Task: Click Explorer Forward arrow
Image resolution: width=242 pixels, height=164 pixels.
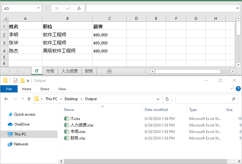Action: click(x=15, y=99)
